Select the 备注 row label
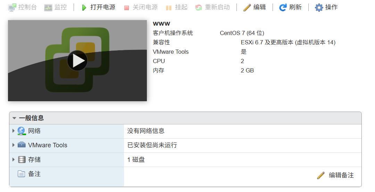This screenshot has height=192, width=375. pos(34,174)
